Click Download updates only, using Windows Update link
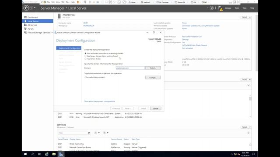The height and width of the screenshot is (157, 280). click(201, 26)
